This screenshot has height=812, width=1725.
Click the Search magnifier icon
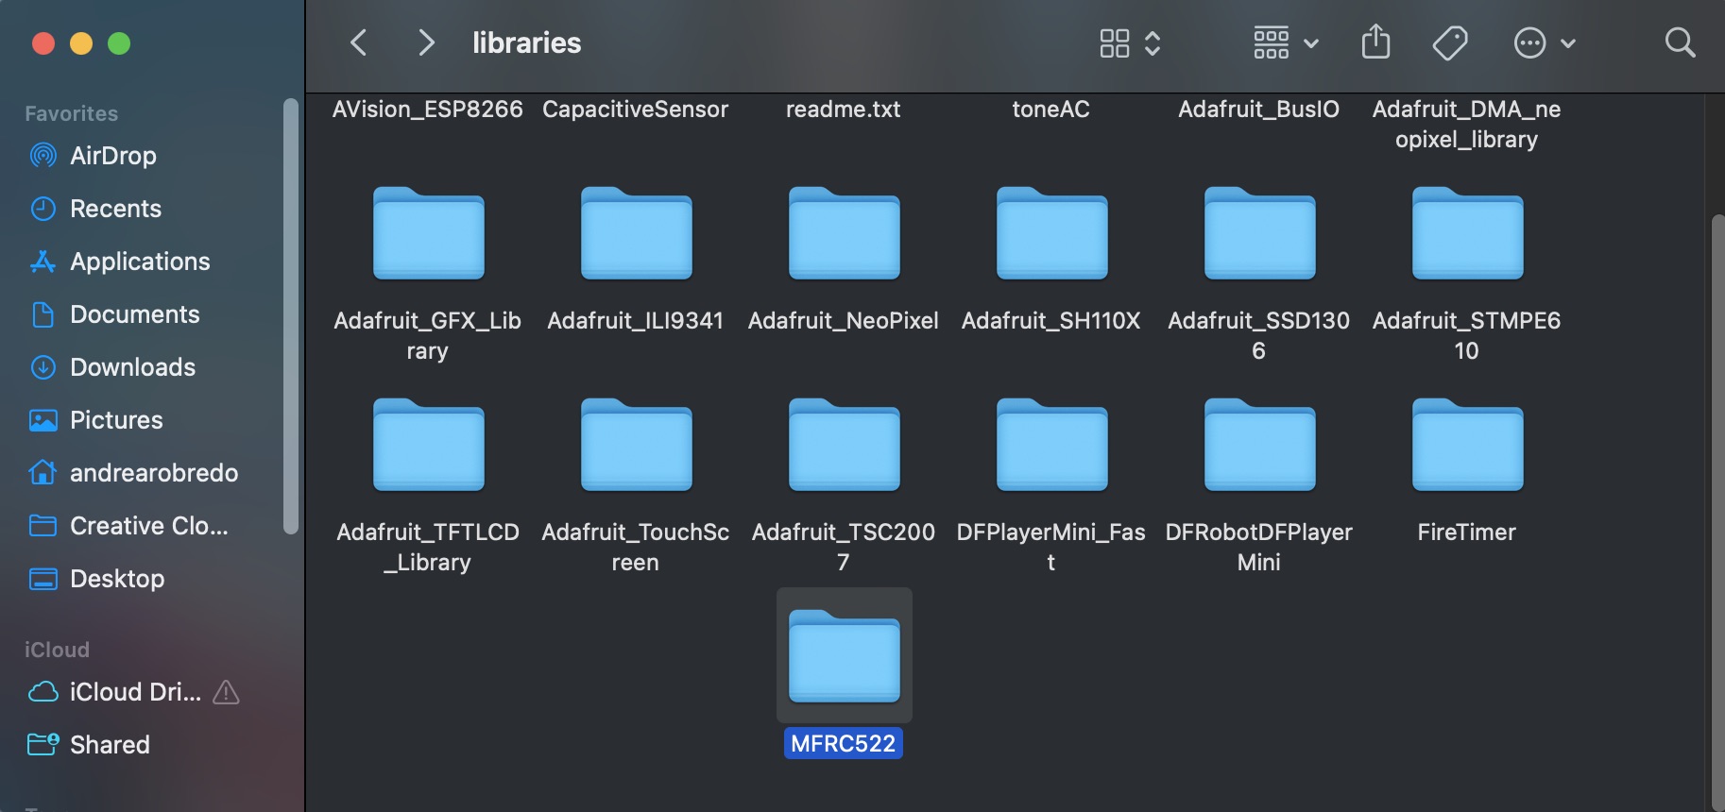1680,42
